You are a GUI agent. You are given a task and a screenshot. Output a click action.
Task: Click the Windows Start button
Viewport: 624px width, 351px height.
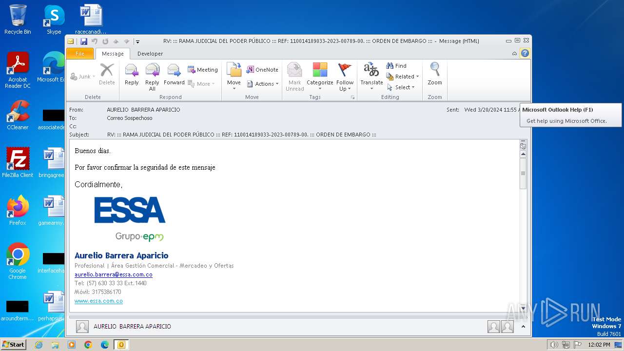(x=14, y=344)
